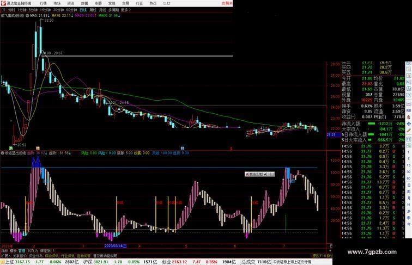Open the 行业 menu

140,3
